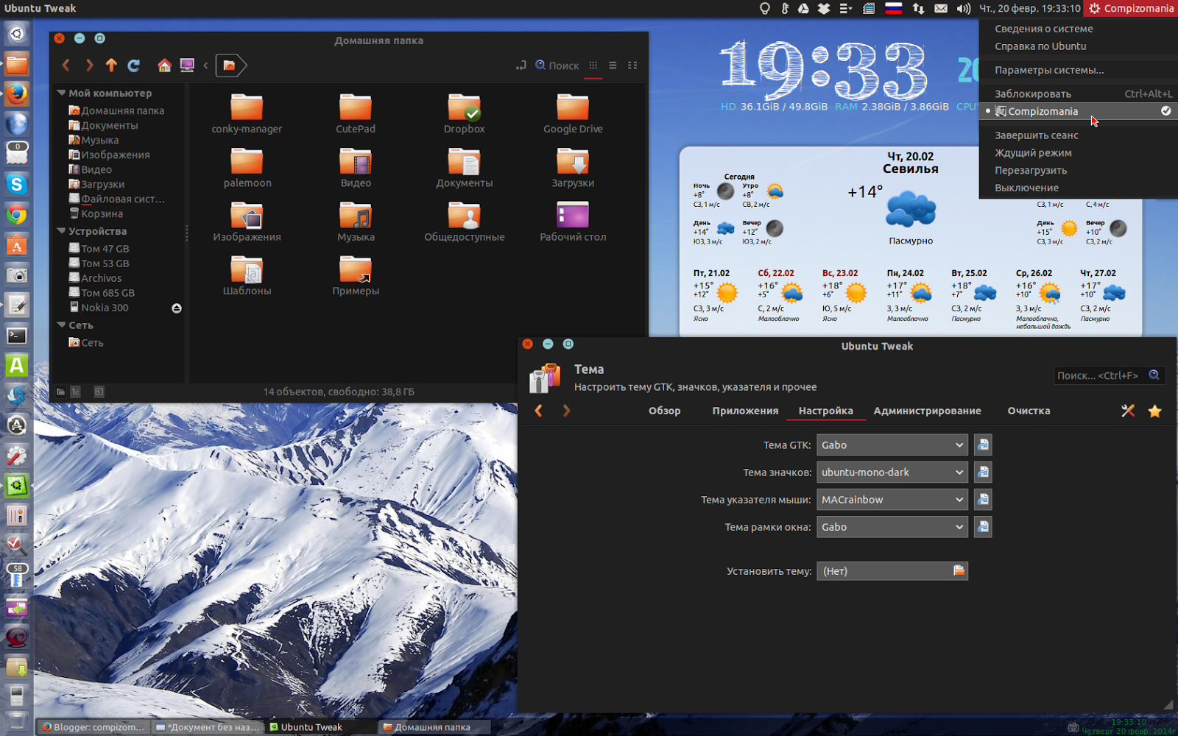Go back in Ubuntu Tweak
The width and height of the screenshot is (1178, 736).
click(538, 411)
